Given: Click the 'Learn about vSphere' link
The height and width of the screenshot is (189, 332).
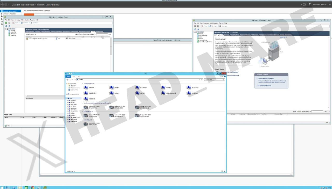Looking at the screenshot, I should coord(266,79).
